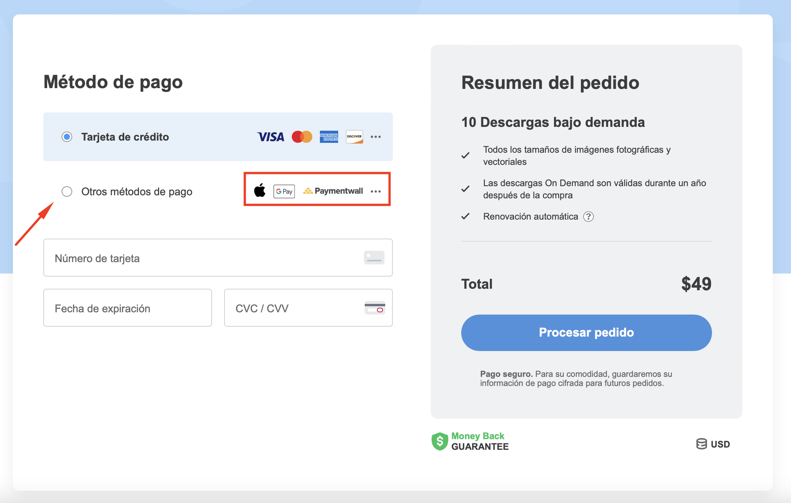
Task: Click the CVV card hint icon
Action: click(375, 308)
